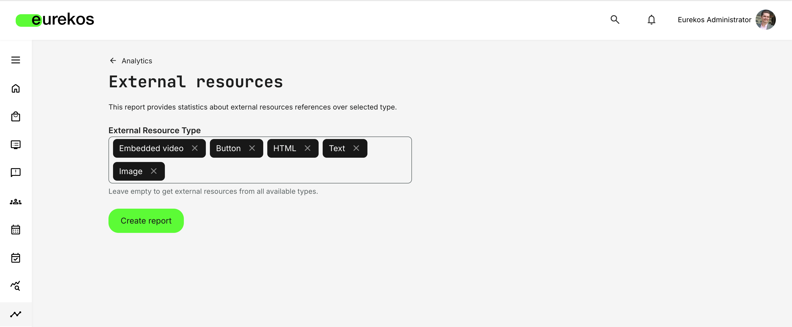
Task: Select the people groups icon in sidebar
Action: [x=16, y=202]
